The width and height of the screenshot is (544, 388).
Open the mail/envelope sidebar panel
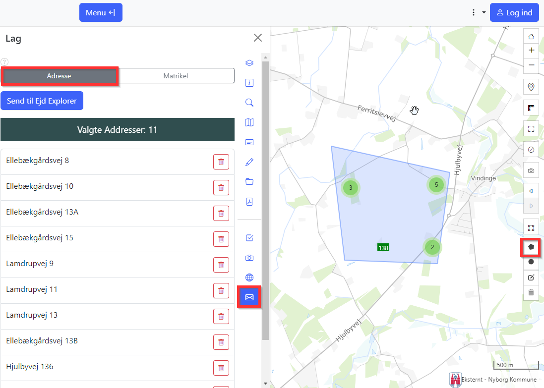click(249, 297)
